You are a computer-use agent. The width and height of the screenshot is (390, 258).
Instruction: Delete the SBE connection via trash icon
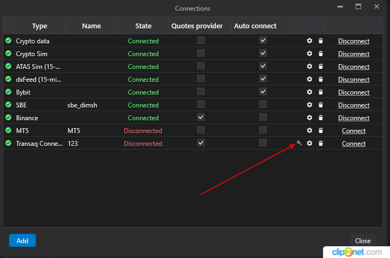tap(320, 105)
